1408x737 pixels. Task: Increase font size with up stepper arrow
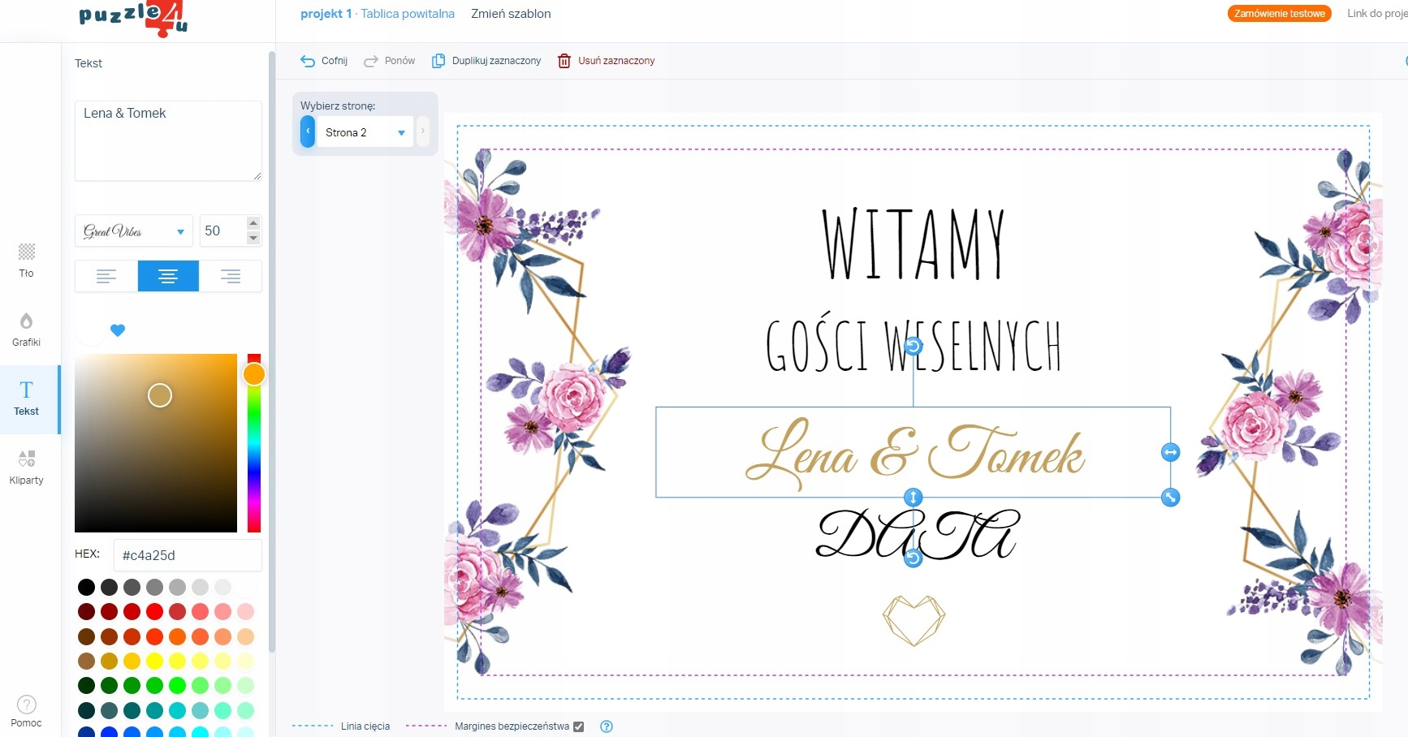point(253,223)
